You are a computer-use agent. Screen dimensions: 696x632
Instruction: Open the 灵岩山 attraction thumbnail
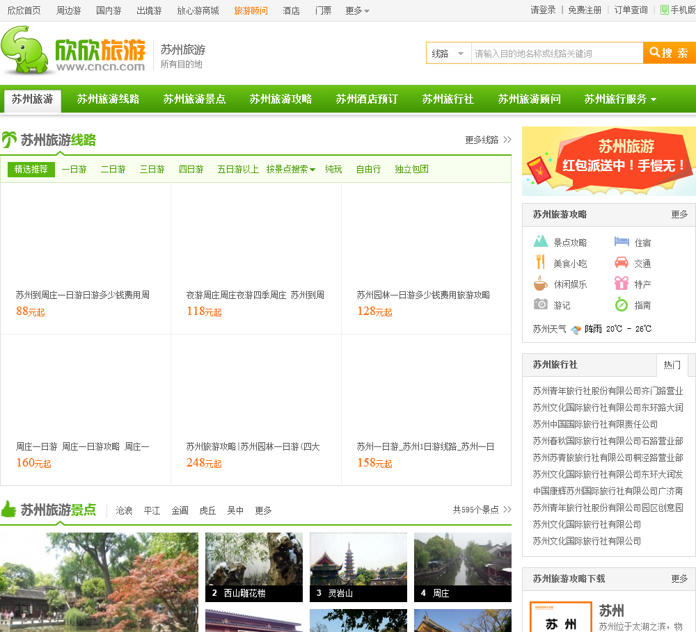click(x=358, y=567)
